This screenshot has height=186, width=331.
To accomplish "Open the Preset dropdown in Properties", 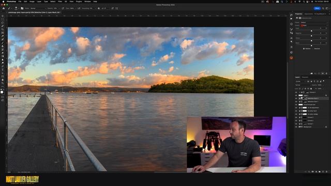I will (x=314, y=22).
